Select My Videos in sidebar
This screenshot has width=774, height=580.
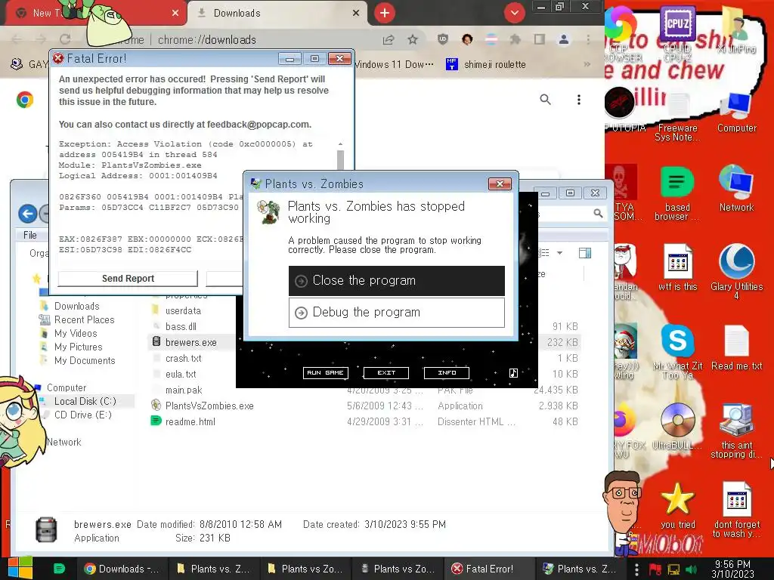tap(76, 333)
